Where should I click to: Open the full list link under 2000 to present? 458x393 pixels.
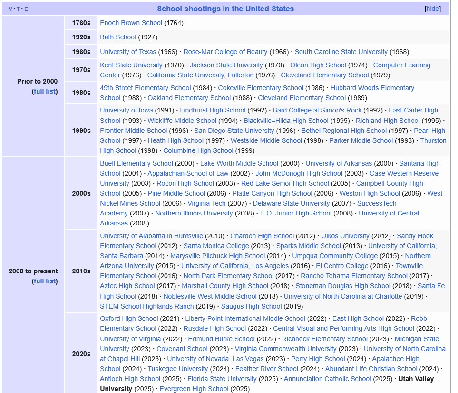[x=45, y=281]
